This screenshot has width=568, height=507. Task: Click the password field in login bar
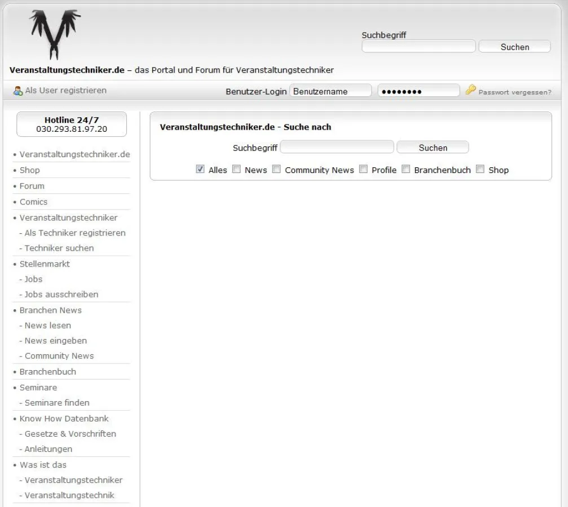tap(418, 91)
